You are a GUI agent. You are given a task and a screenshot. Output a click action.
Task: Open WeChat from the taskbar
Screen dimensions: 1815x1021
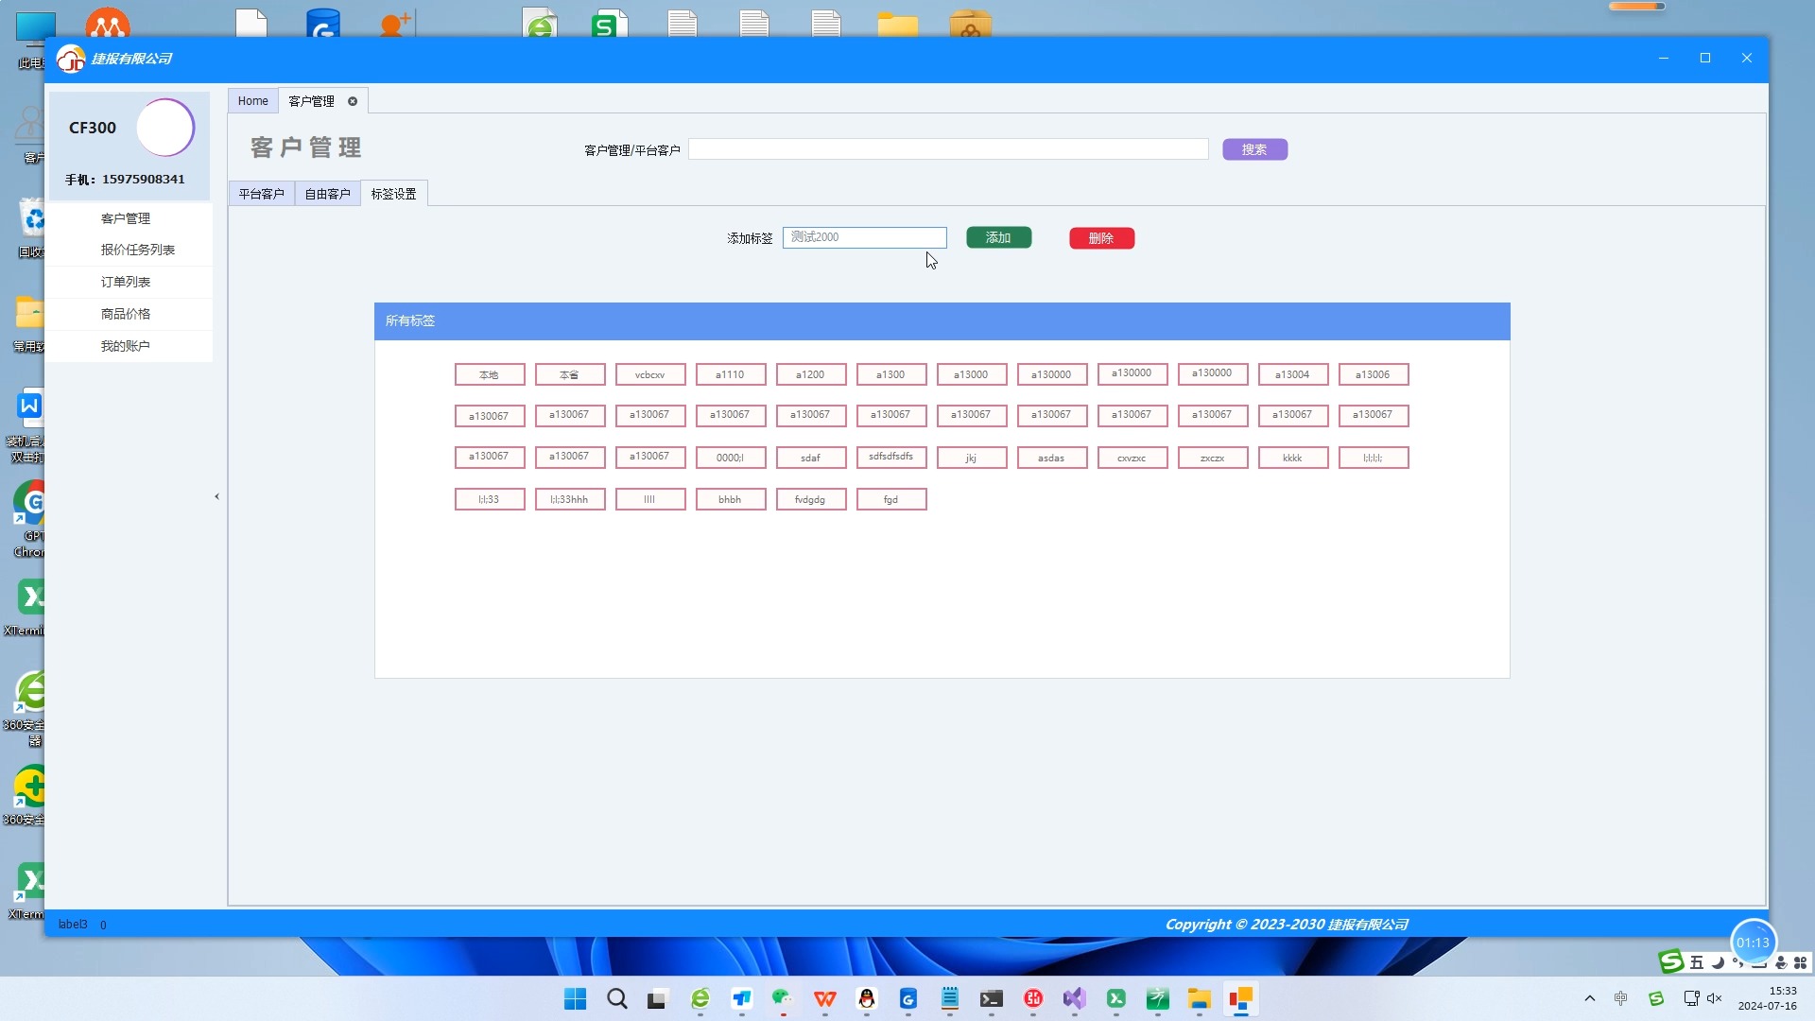(781, 998)
